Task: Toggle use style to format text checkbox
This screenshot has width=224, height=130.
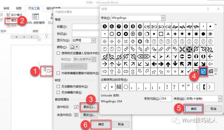Action: click(58, 53)
